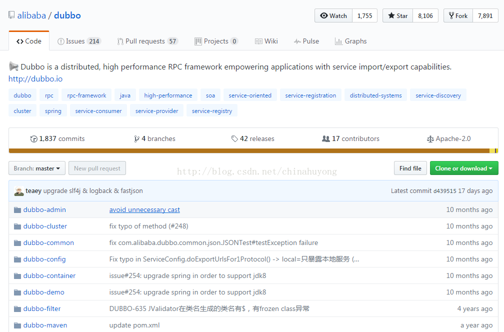Open the alibaba owner link

click(x=31, y=15)
